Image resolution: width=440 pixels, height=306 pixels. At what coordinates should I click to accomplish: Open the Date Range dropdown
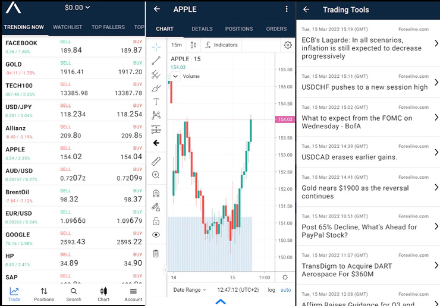190,290
